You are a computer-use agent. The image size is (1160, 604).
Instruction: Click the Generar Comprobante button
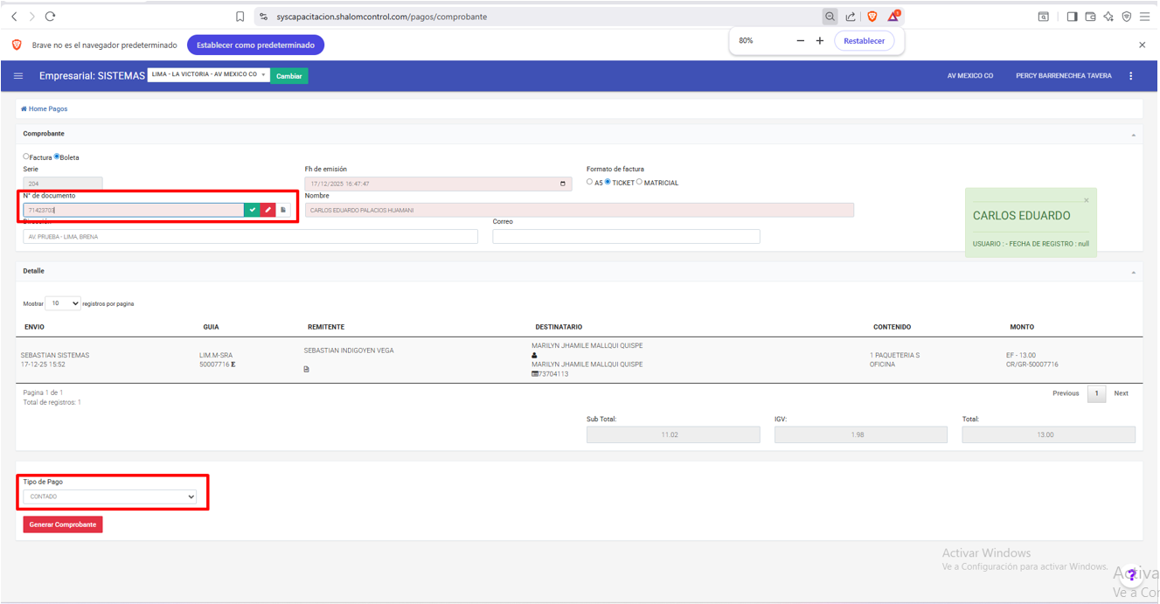point(63,524)
